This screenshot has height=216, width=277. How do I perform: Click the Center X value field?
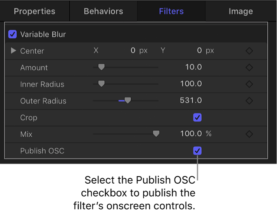133,51
